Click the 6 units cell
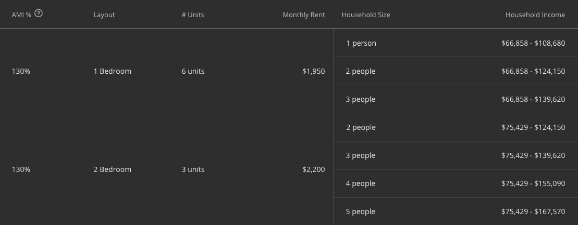The image size is (578, 225). 193,71
